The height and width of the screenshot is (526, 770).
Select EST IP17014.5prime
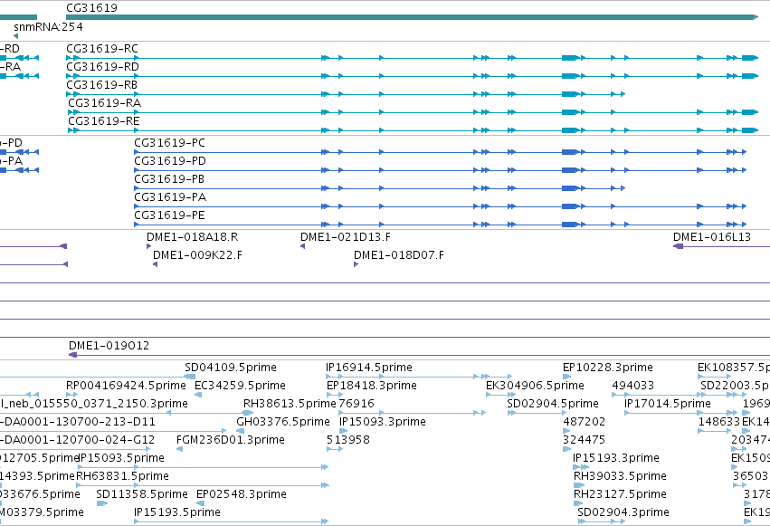tap(668, 404)
